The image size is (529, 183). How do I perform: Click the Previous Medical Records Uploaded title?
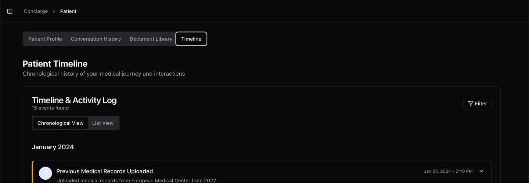pyautogui.click(x=104, y=171)
